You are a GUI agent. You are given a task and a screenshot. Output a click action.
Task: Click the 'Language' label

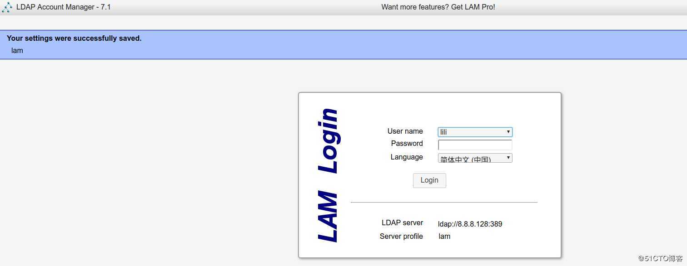point(407,157)
